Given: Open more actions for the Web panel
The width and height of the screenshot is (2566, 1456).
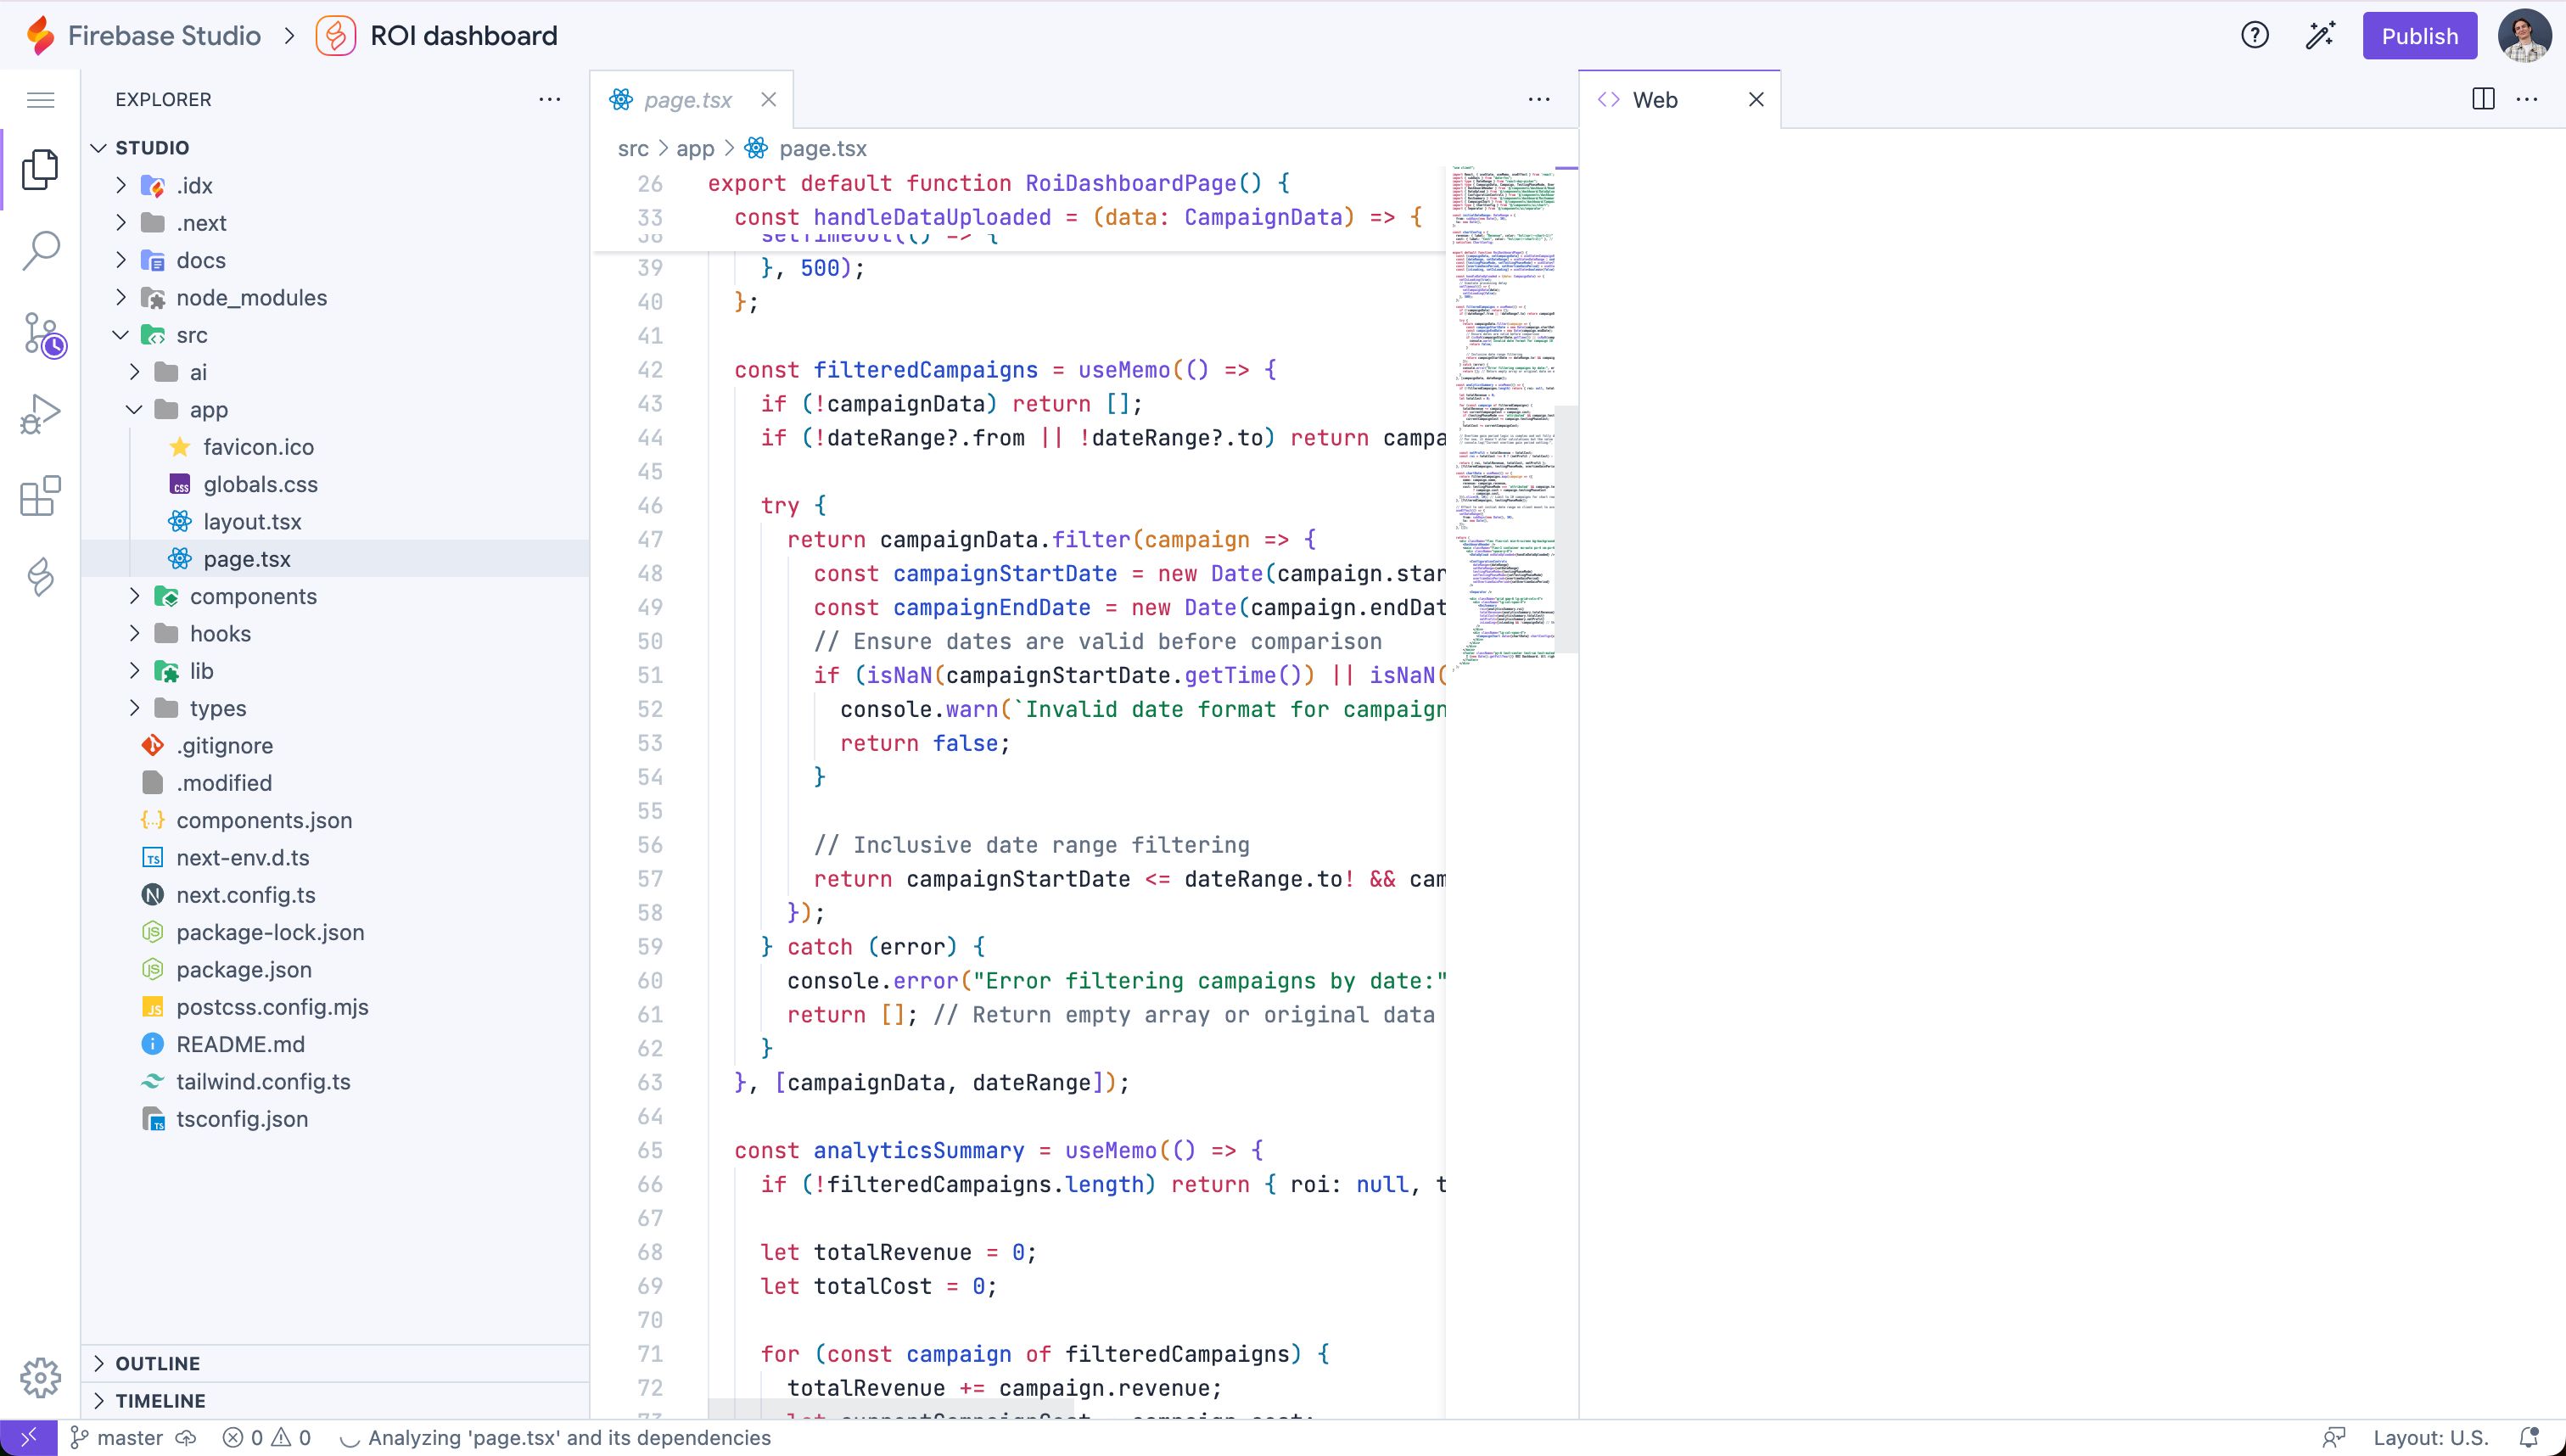Looking at the screenshot, I should click(x=2527, y=99).
